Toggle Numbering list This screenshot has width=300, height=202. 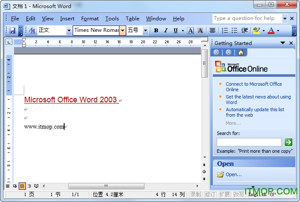click(225, 31)
